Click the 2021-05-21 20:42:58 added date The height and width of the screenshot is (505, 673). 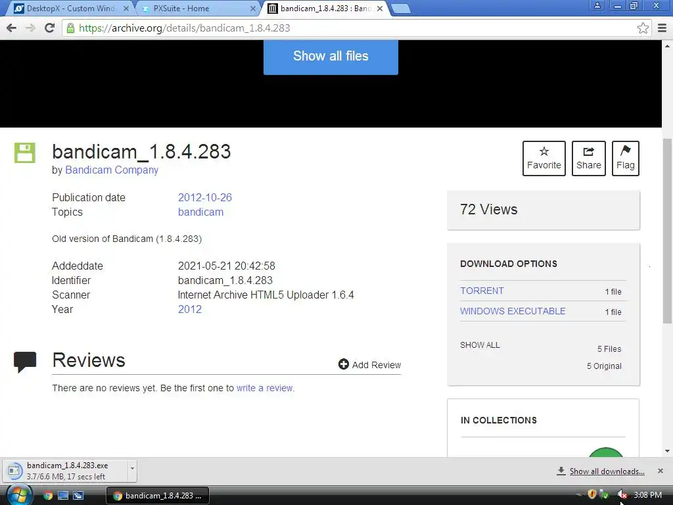click(x=227, y=266)
